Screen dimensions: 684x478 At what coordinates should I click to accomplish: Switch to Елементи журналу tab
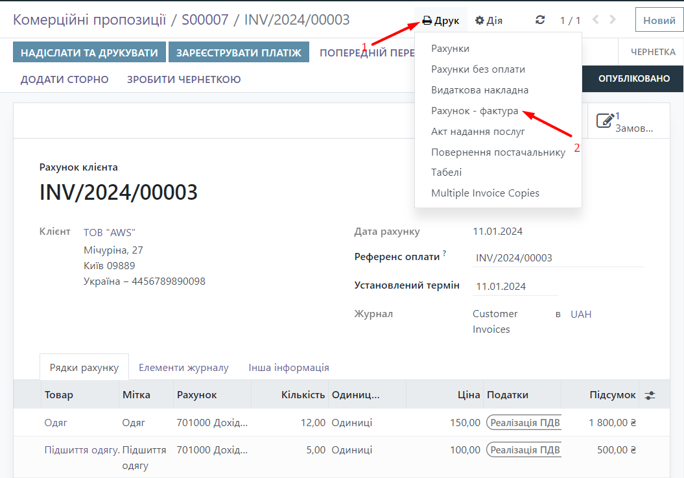183,368
